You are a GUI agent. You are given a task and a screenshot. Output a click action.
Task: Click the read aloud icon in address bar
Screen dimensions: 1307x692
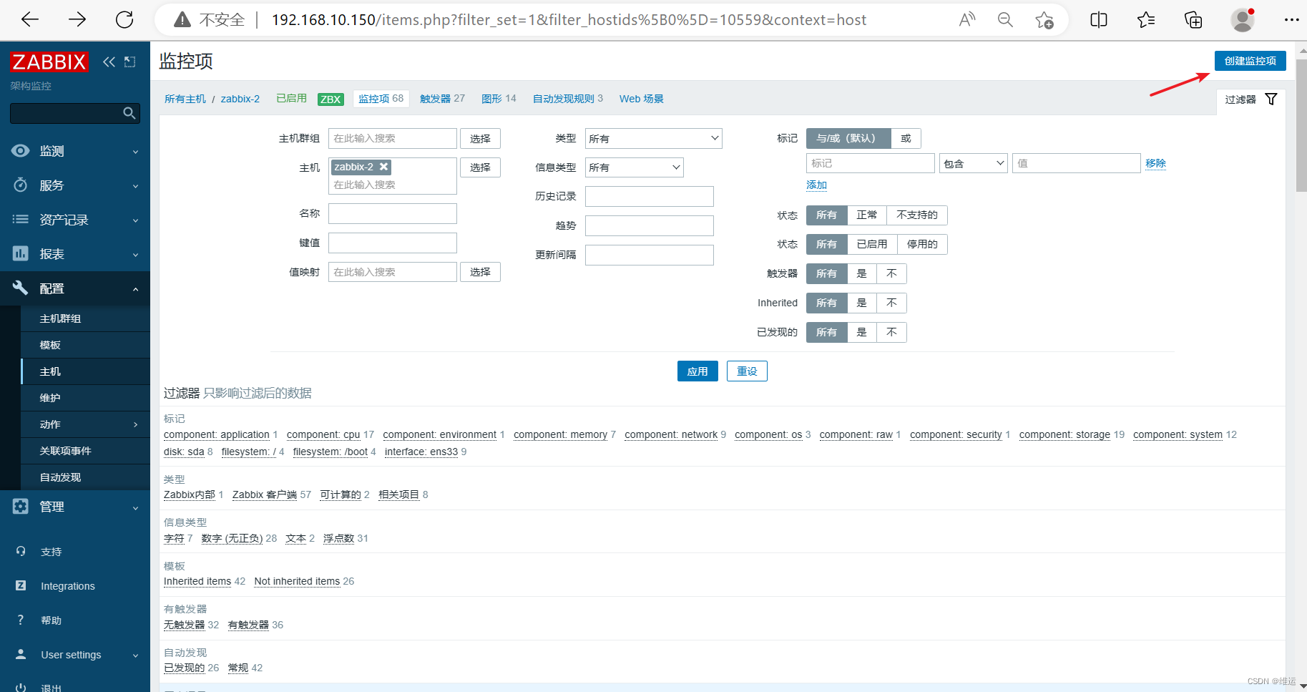point(967,19)
